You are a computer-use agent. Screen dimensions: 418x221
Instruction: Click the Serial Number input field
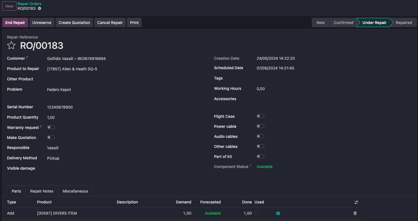click(112, 107)
